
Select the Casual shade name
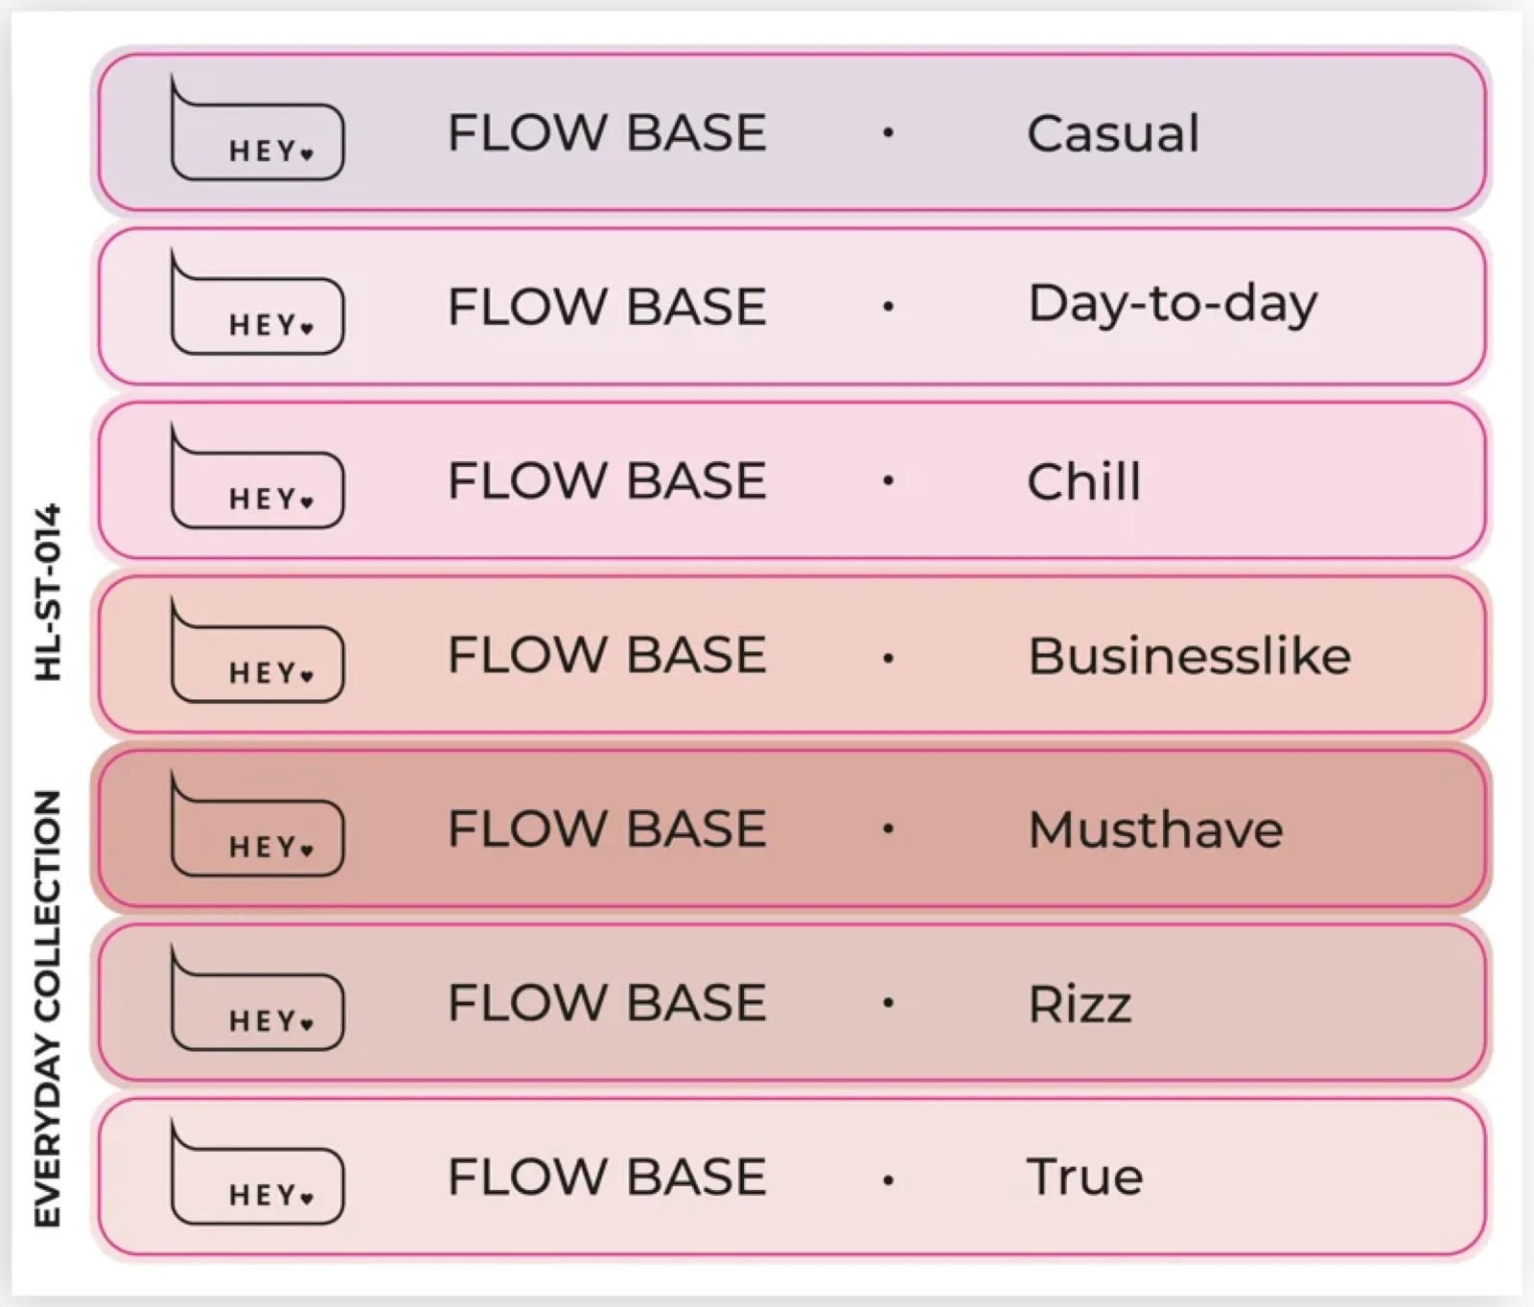1113,133
